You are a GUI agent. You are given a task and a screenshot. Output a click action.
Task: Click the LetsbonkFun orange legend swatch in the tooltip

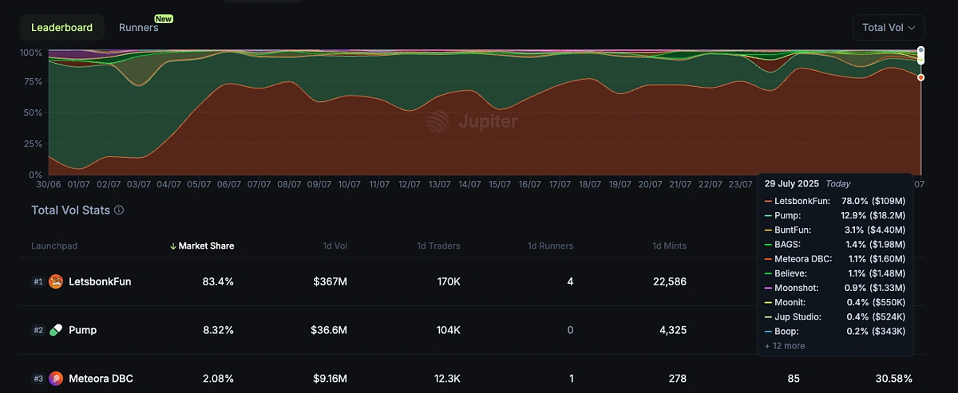pos(768,202)
